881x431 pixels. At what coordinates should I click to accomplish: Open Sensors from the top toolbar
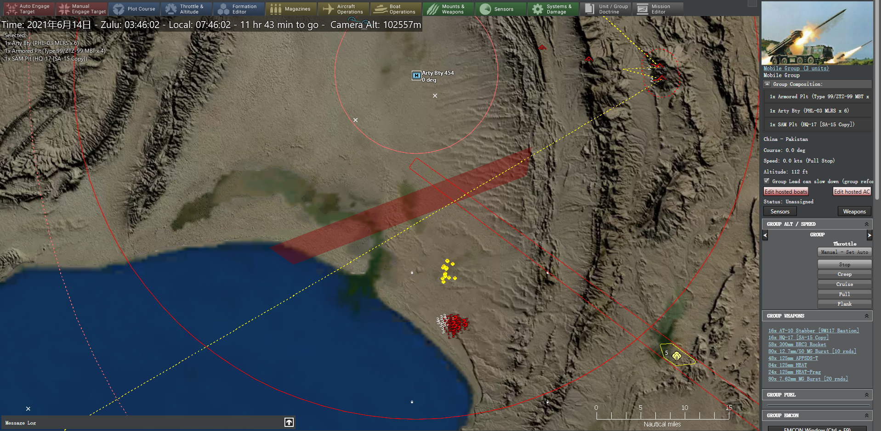(x=501, y=9)
